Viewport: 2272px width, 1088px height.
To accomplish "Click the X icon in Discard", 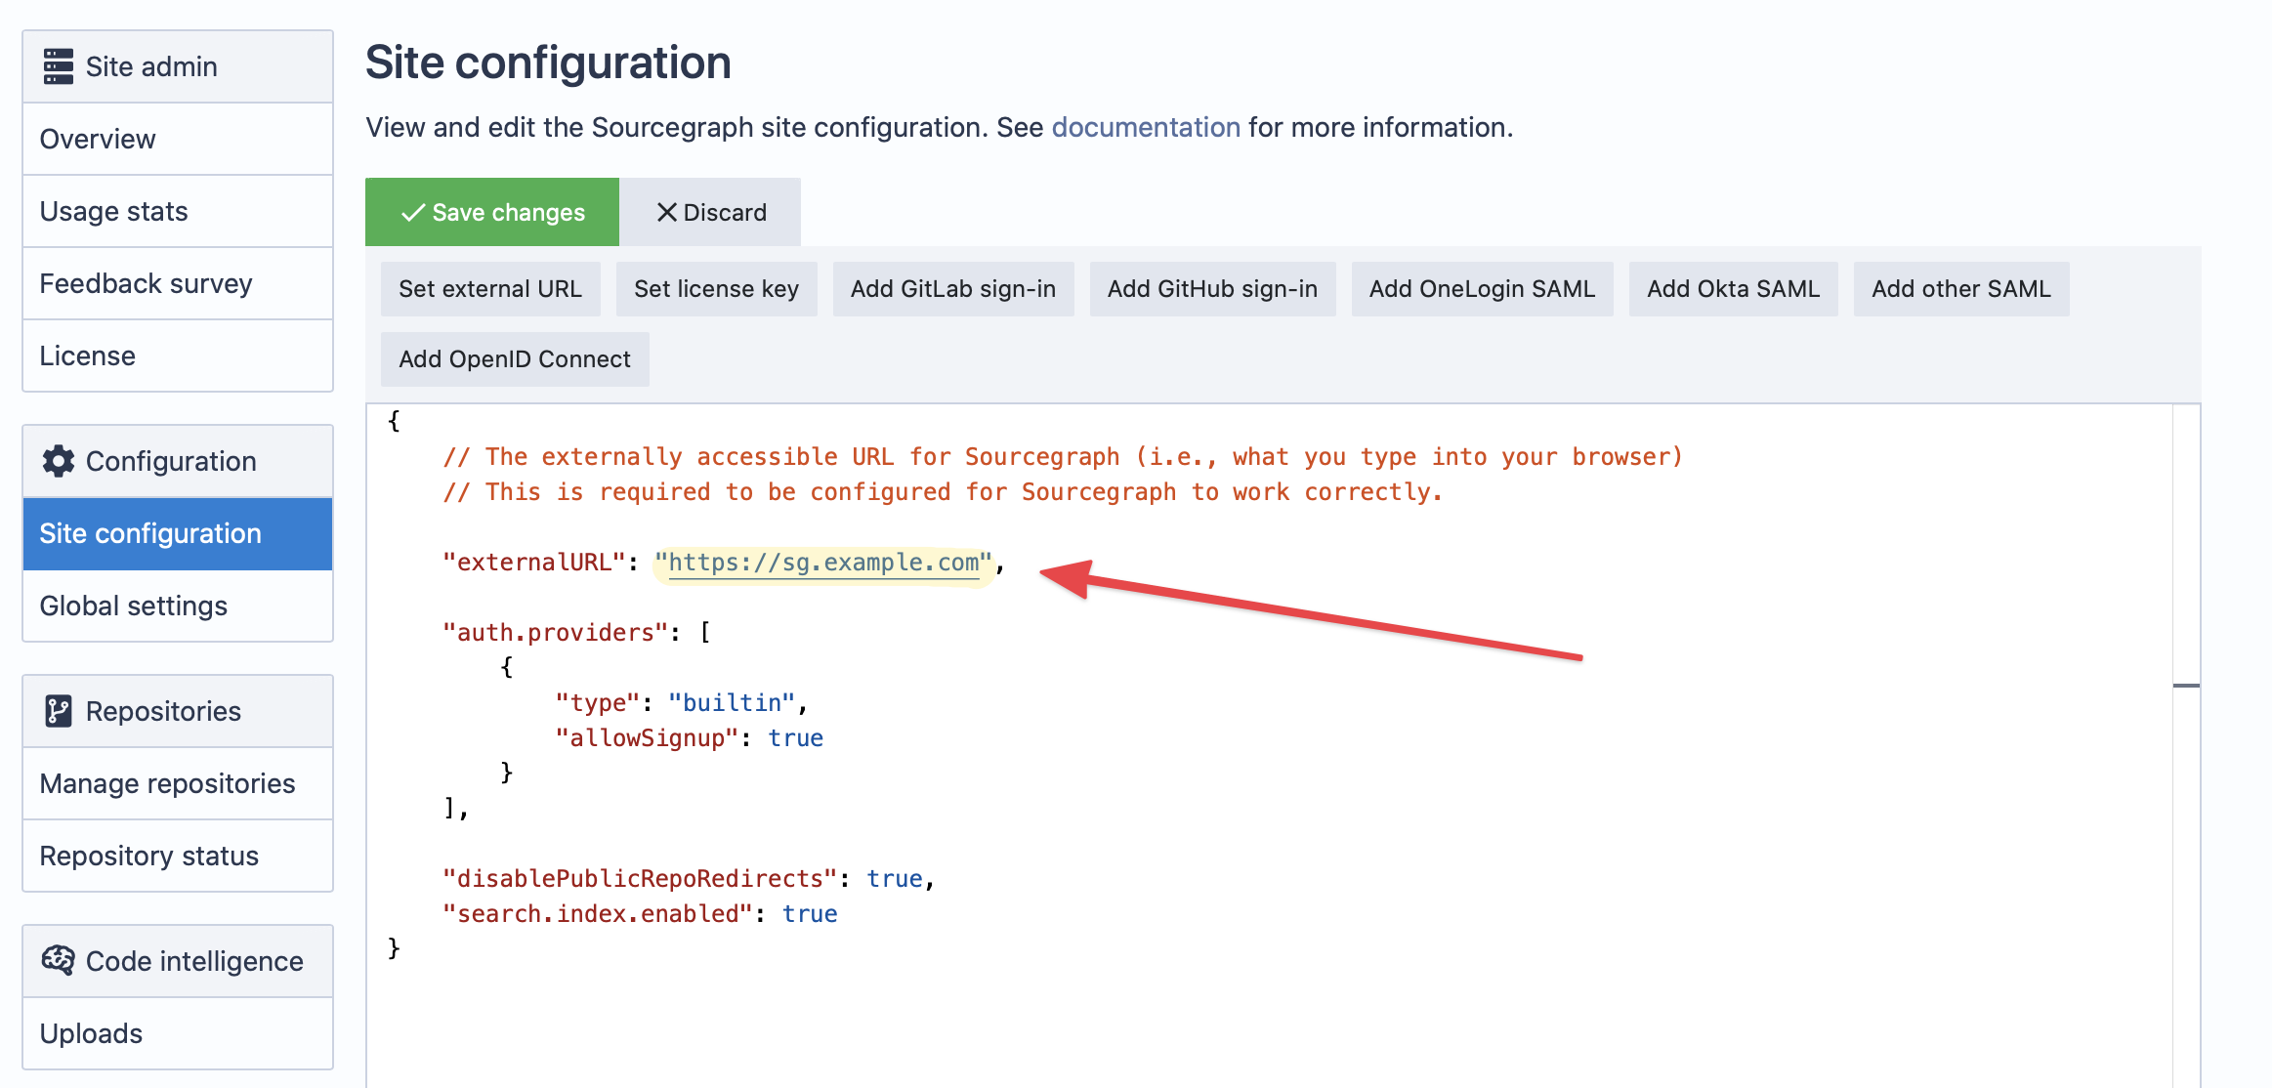I will pyautogui.click(x=667, y=212).
